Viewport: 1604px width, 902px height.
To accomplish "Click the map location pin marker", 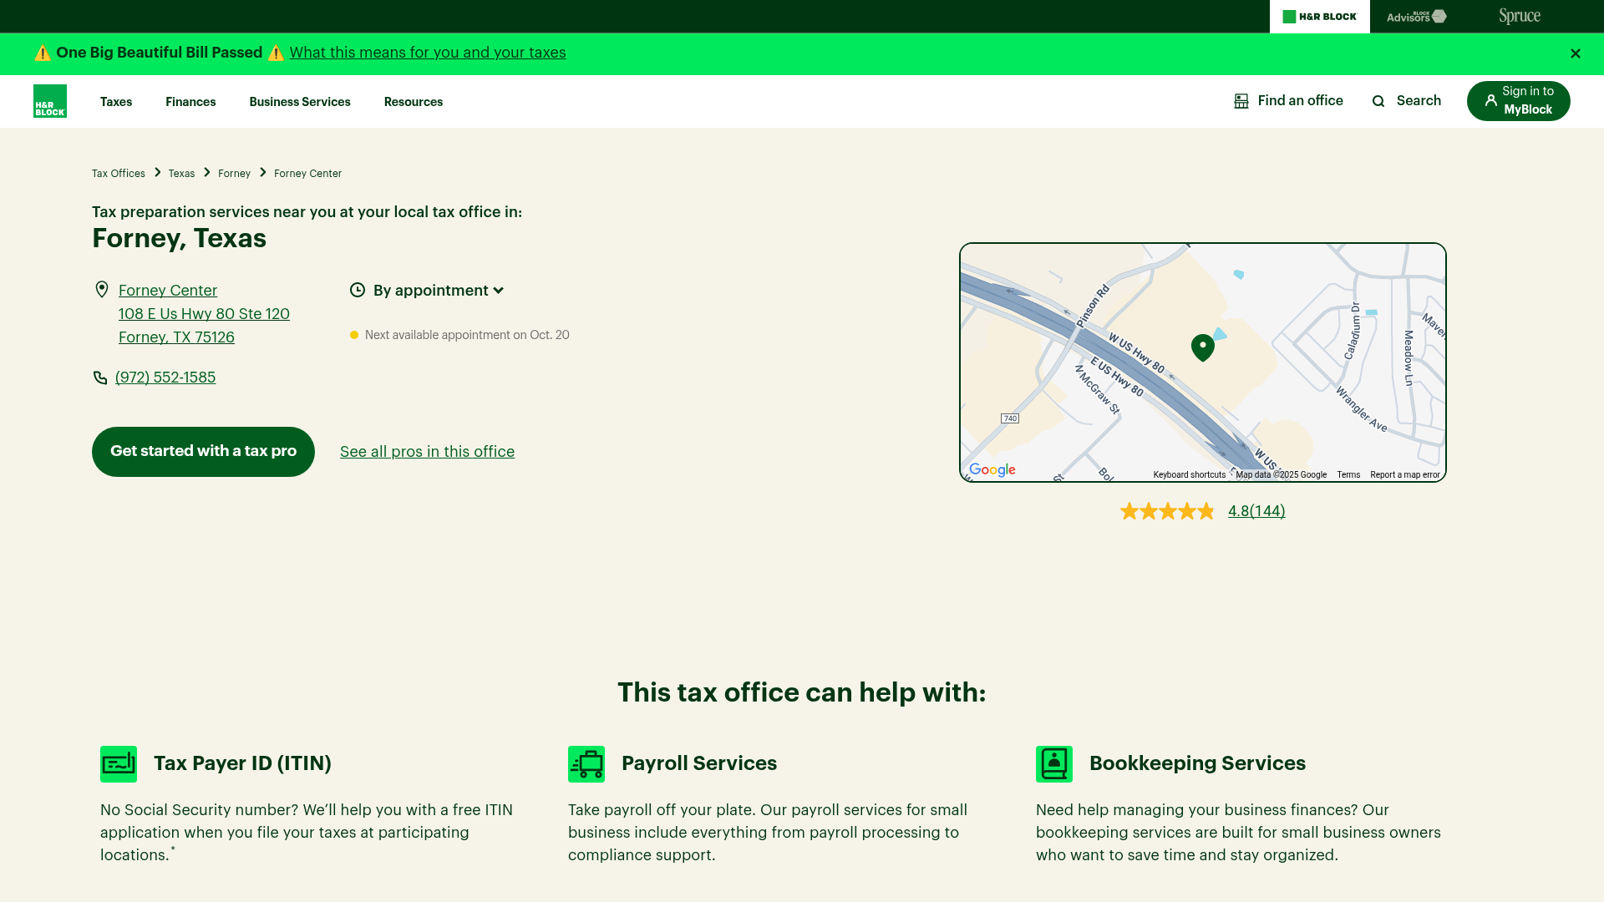I will point(1202,347).
